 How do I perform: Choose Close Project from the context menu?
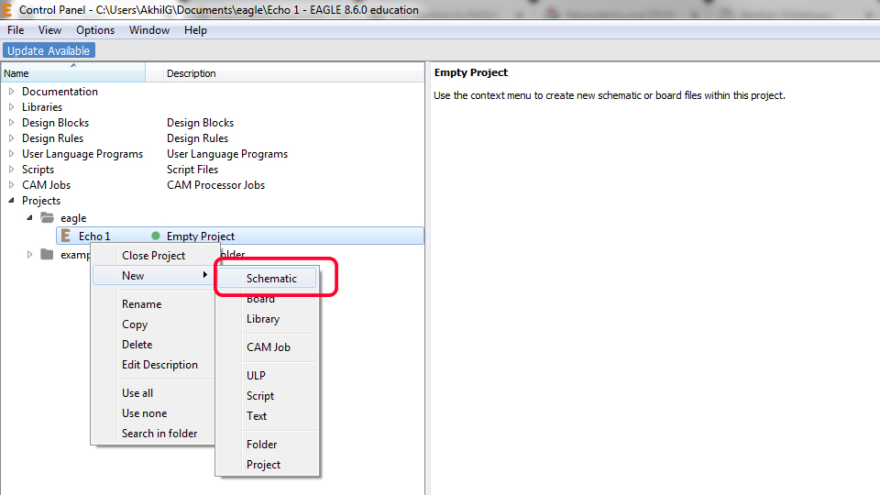[153, 256]
